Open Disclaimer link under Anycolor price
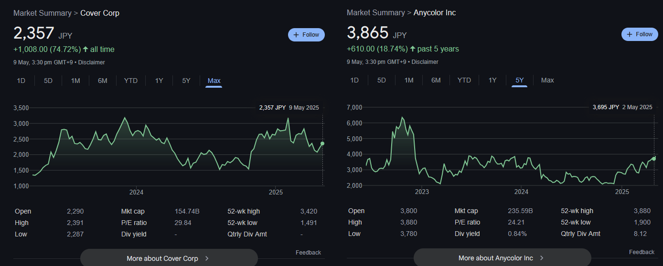Viewport: 663px width, 266px height. (425, 62)
